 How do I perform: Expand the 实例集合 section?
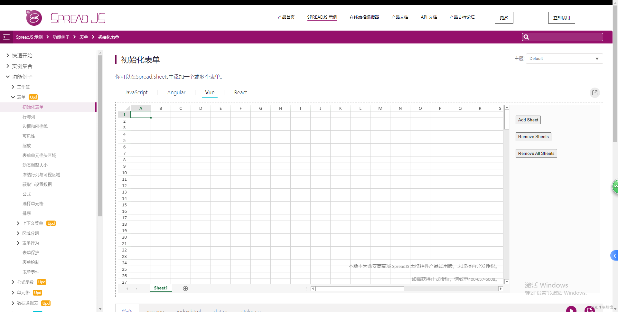point(8,66)
